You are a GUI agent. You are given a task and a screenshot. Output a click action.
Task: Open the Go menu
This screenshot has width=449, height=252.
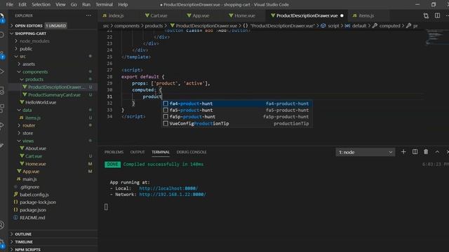[x=74, y=5]
